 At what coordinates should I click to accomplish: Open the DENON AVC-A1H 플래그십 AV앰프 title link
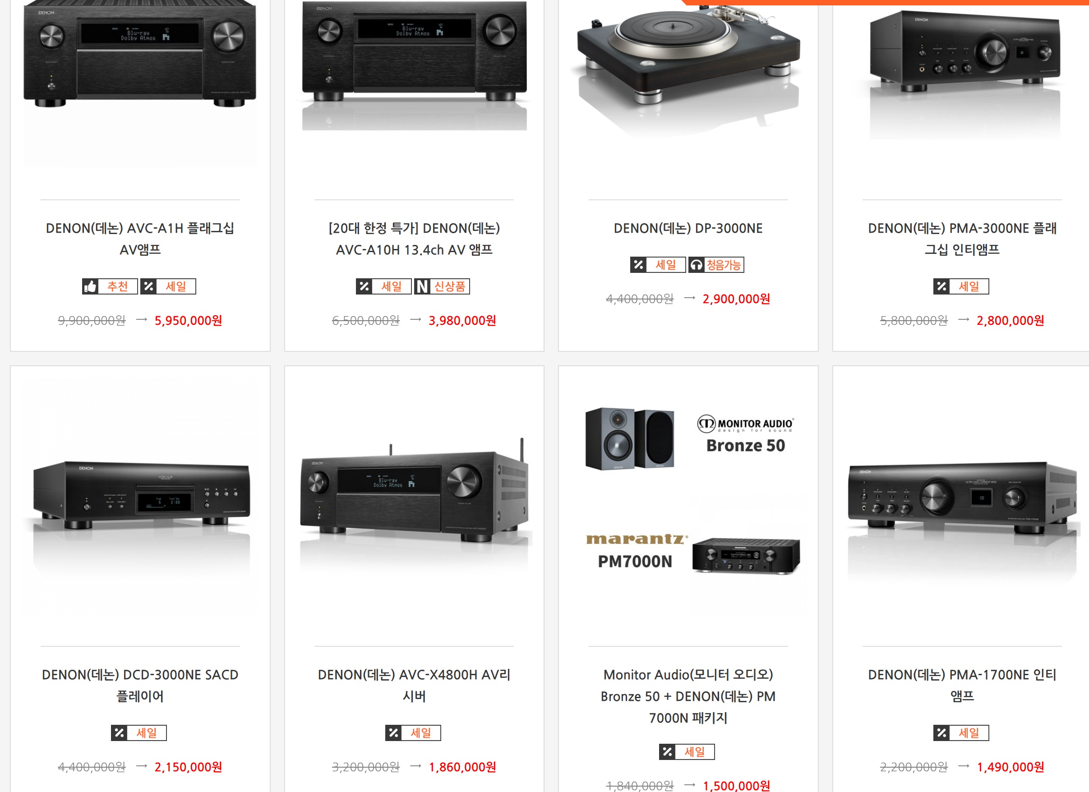(x=140, y=239)
